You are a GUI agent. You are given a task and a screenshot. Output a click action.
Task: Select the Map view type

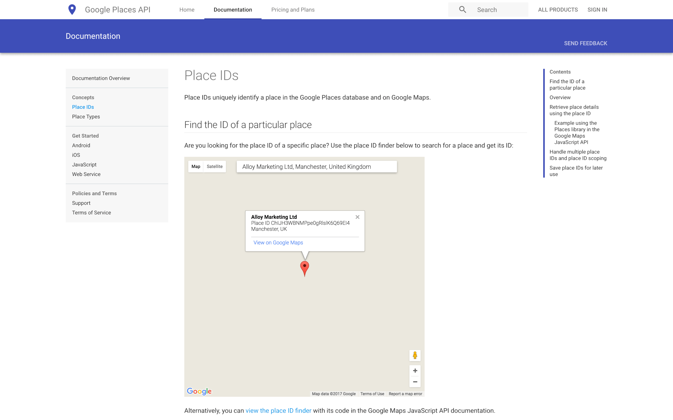click(x=196, y=166)
